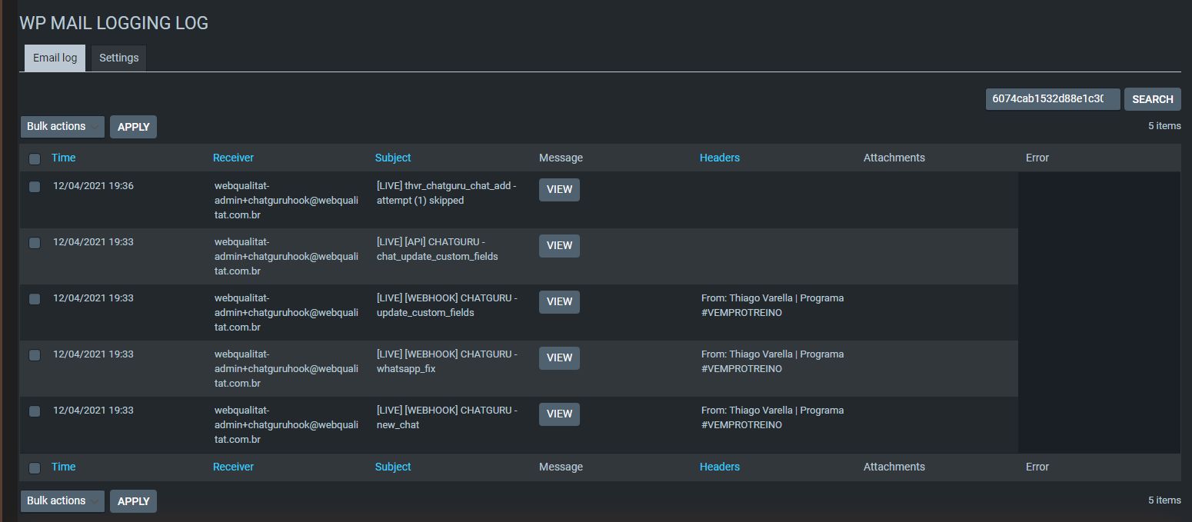Click the SEARCH button

coord(1152,99)
